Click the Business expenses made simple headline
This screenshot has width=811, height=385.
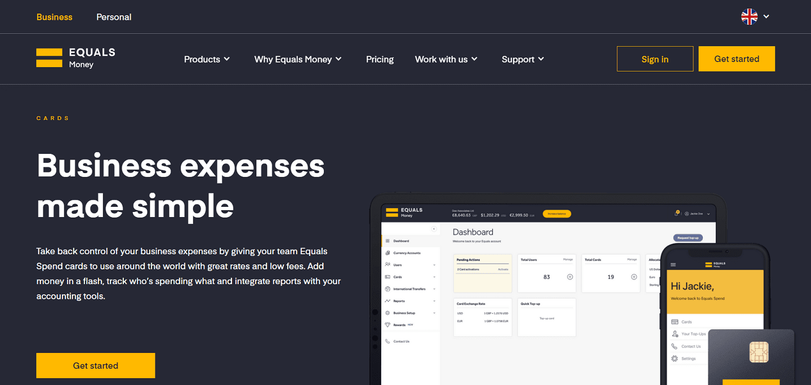[x=181, y=187]
